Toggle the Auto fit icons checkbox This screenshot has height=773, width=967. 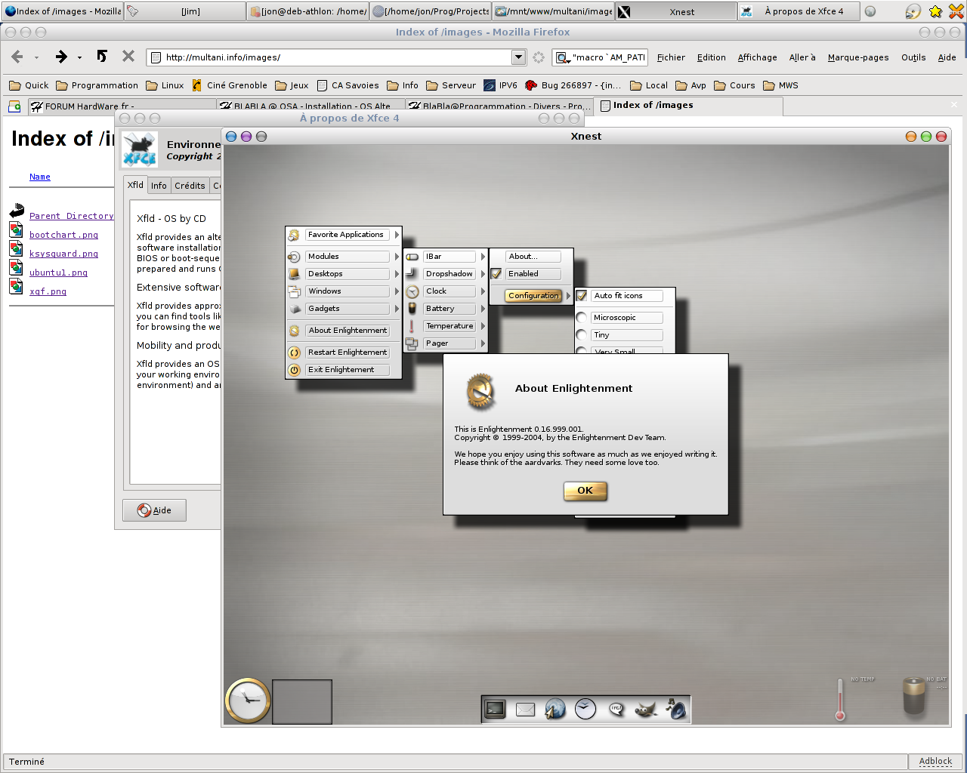(x=582, y=296)
